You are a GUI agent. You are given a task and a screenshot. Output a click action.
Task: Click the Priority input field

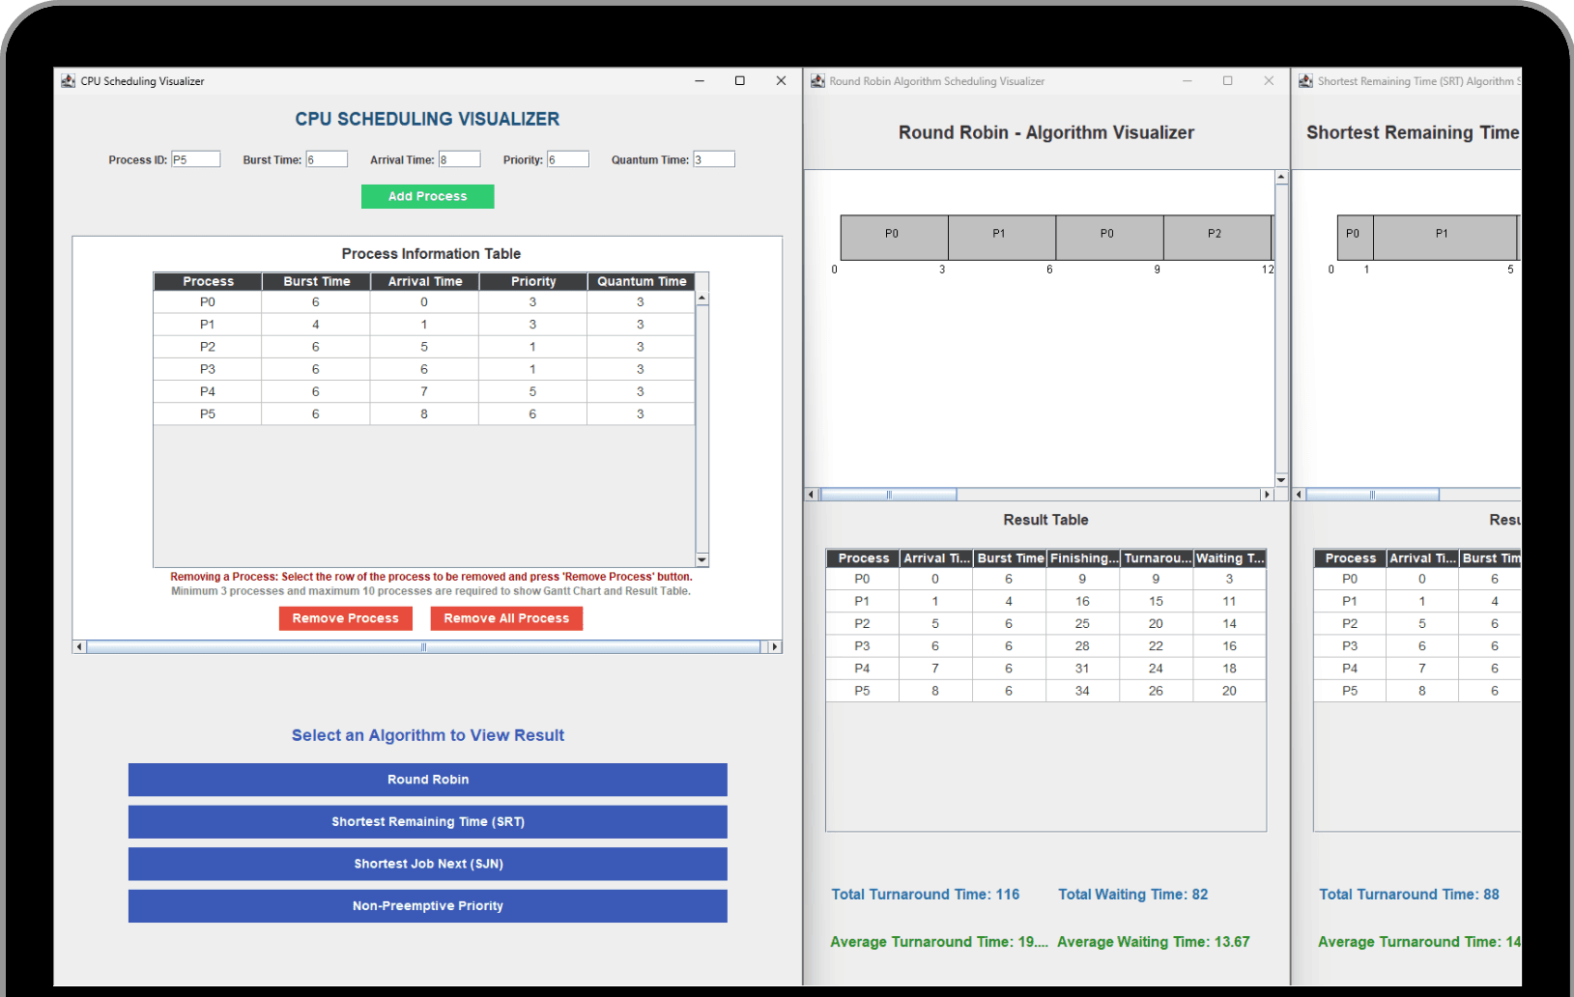(x=568, y=158)
